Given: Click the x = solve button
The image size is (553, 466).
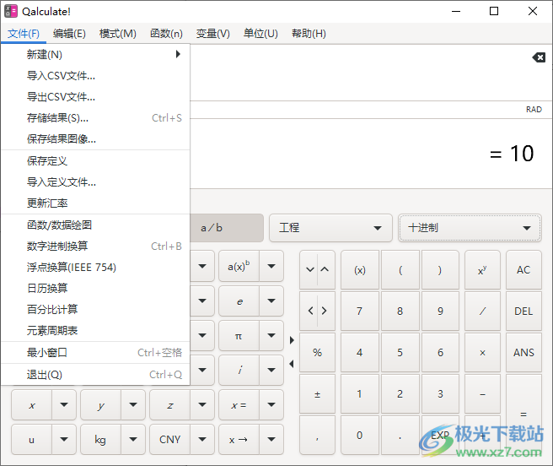Looking at the screenshot, I should [239, 405].
